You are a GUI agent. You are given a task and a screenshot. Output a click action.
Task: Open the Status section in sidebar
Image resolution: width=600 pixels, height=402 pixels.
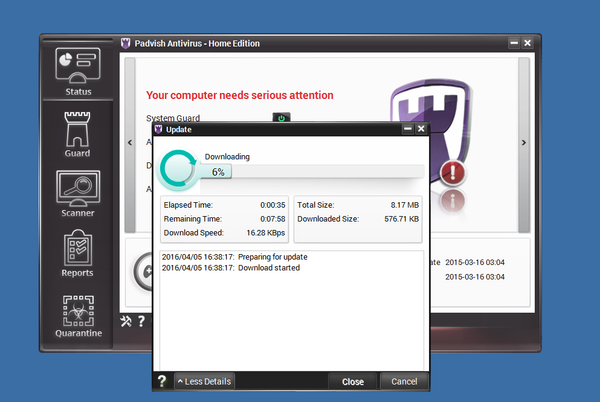click(x=78, y=71)
